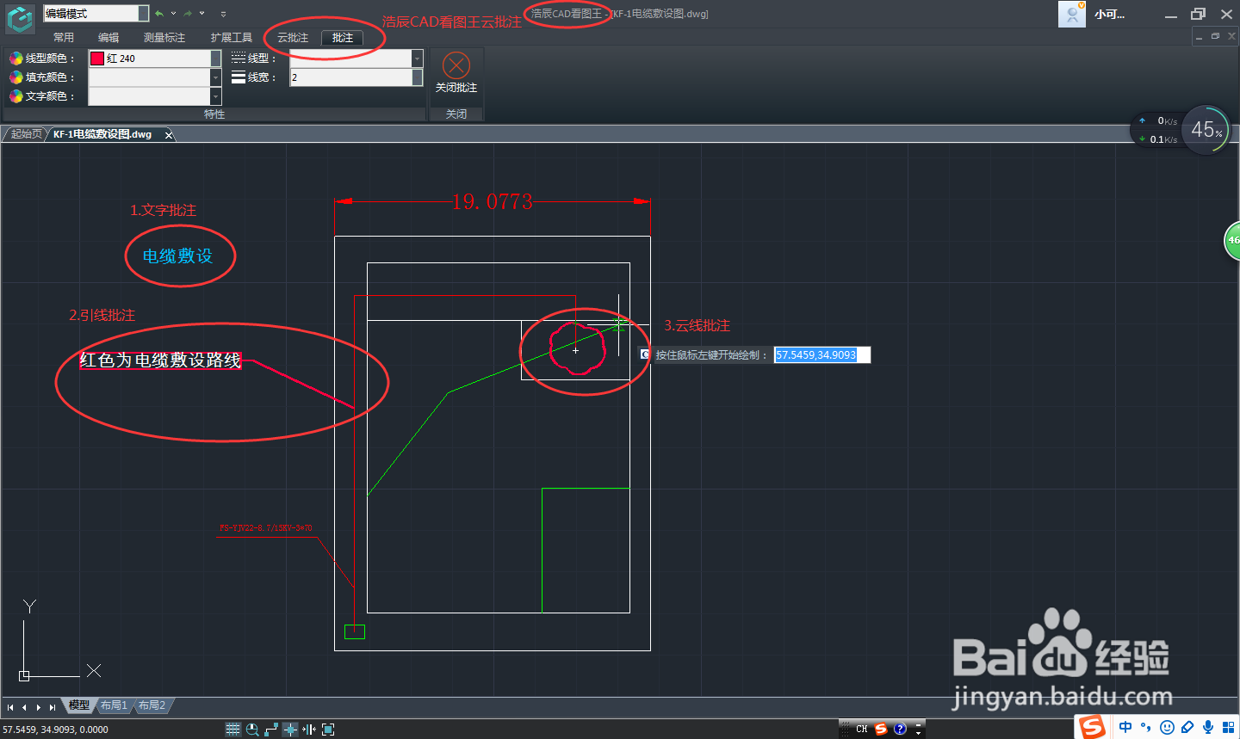
Task: Toggle the grid display status icon
Action: pos(232,730)
